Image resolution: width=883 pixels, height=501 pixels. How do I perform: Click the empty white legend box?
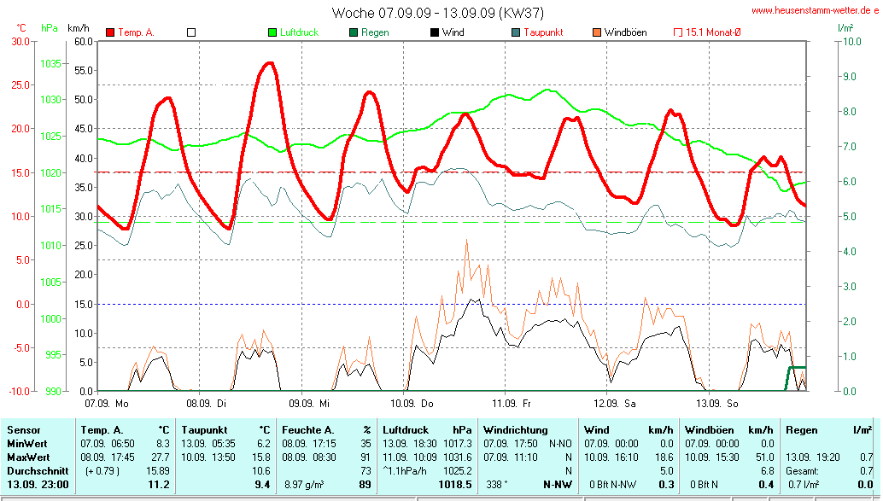191,32
